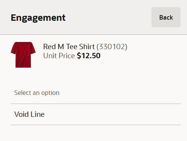Viewport: 187px width, 141px height.
Task: Click the Select an option label
Action: coord(37,93)
